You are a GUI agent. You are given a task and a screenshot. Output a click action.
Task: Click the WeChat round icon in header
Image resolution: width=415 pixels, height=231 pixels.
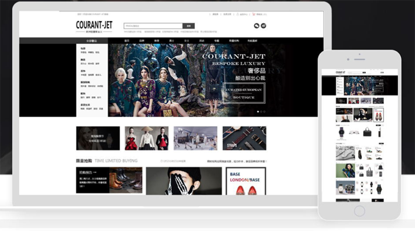pos(257,25)
